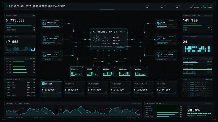This screenshot has height=122, width=218.
Task: Click the API row in Connection Health
Action: click(20, 93)
